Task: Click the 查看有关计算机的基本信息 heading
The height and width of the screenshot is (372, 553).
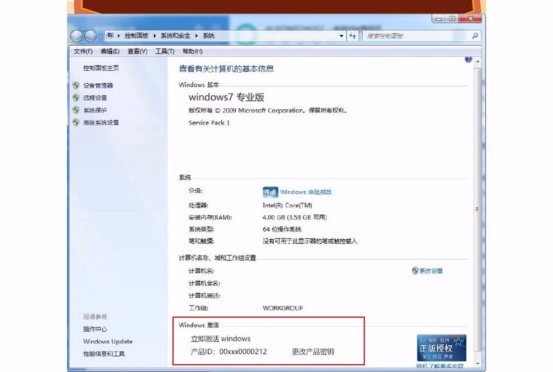Action: [226, 69]
